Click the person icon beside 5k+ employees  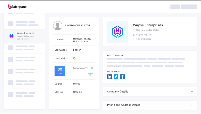click(134, 39)
